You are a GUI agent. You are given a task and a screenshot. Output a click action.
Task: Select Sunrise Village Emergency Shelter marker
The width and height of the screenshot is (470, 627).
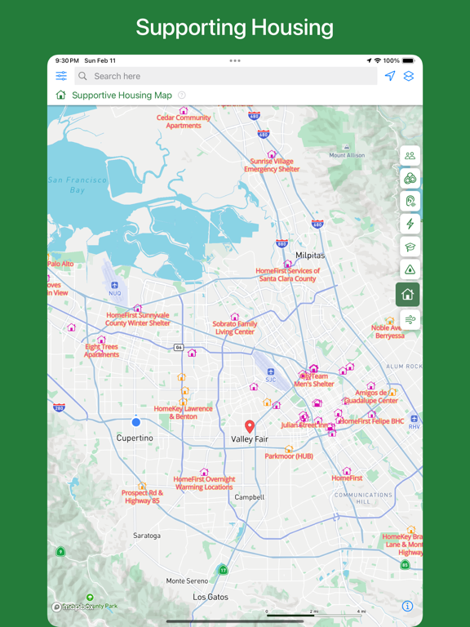272,154
